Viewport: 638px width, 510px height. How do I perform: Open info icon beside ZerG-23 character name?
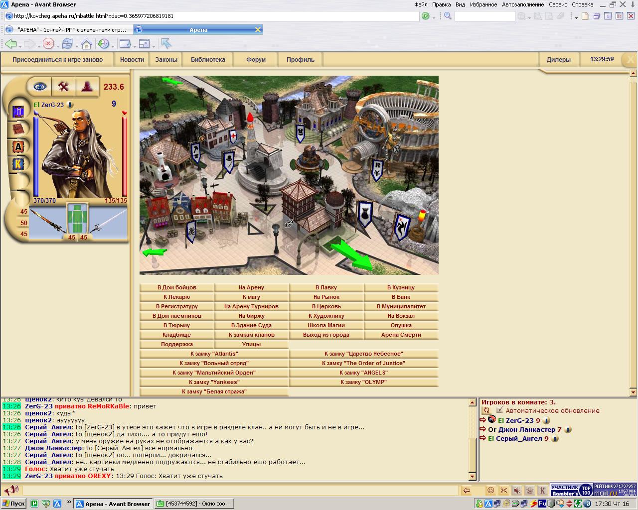coord(70,105)
